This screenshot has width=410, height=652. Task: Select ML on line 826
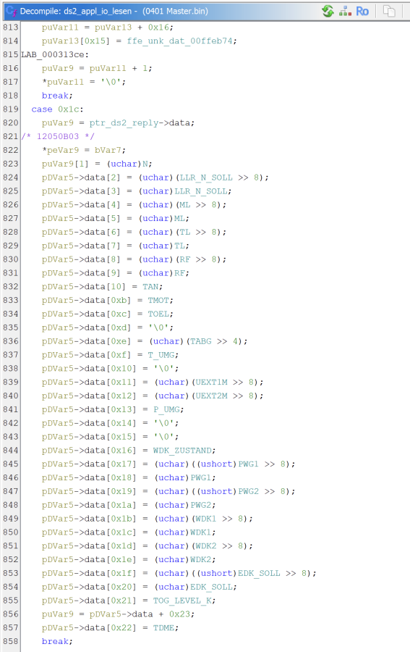point(184,204)
